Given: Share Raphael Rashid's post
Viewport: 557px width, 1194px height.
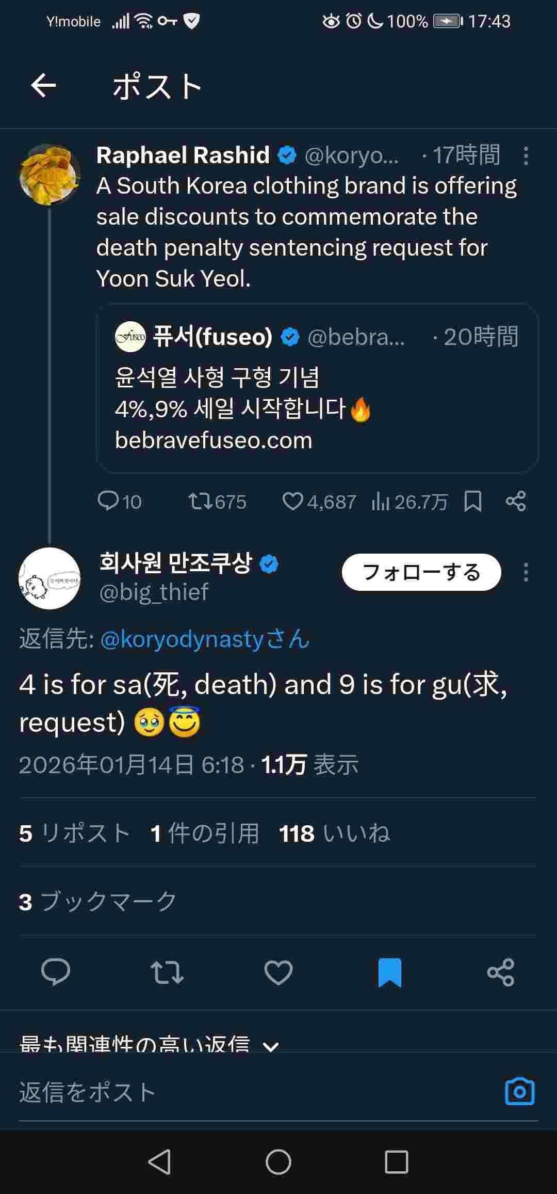Looking at the screenshot, I should pos(516,501).
